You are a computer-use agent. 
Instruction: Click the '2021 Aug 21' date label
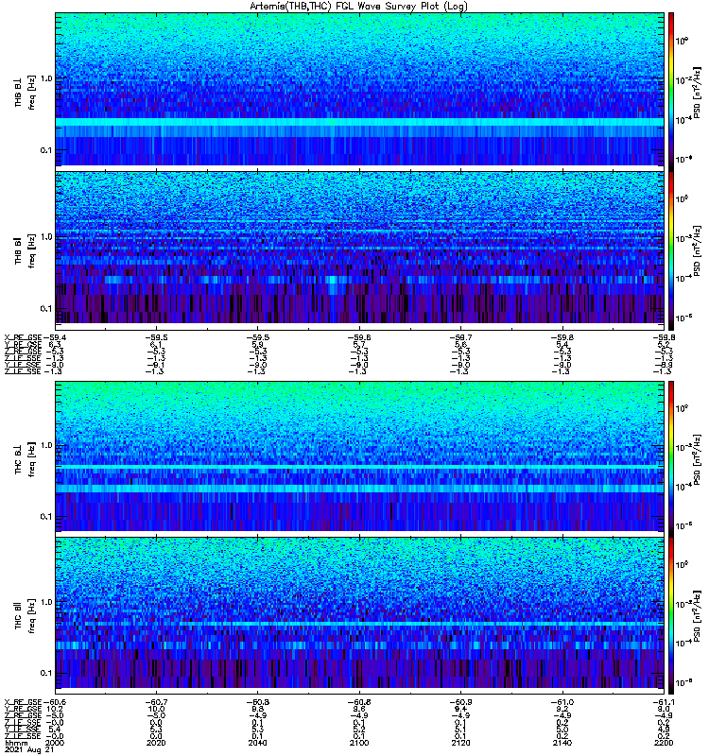pyautogui.click(x=29, y=750)
